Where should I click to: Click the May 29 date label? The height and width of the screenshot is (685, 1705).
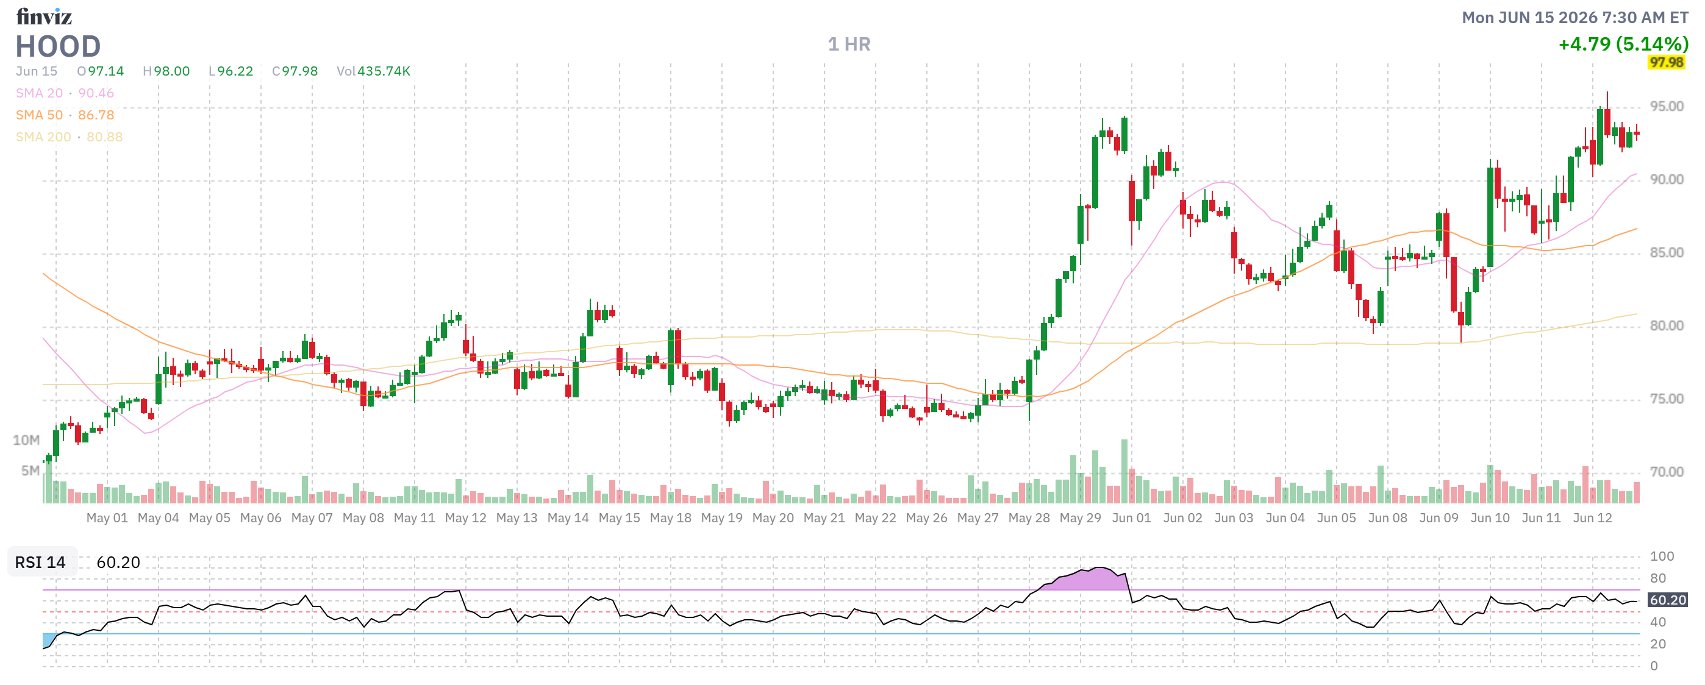(1080, 518)
